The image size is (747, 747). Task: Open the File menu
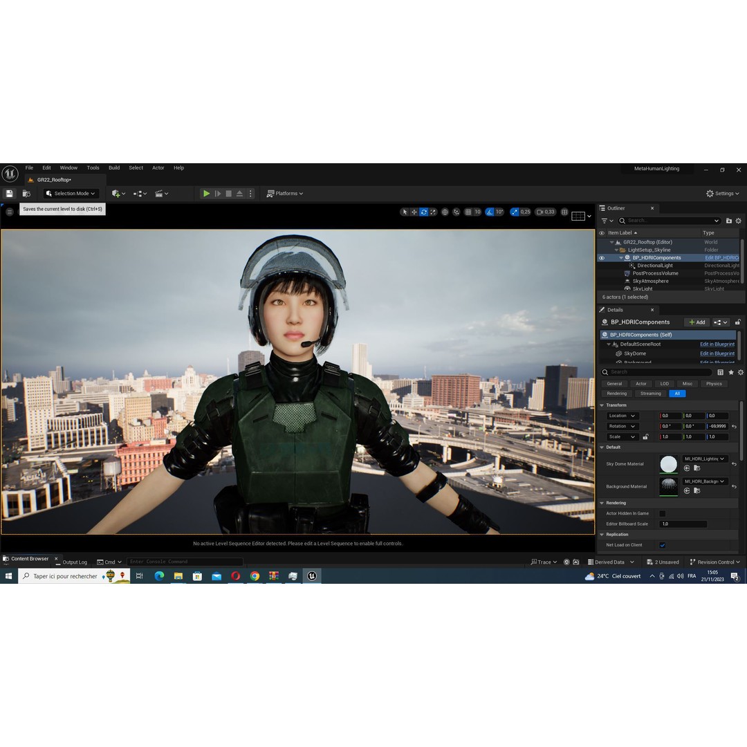[x=29, y=167]
